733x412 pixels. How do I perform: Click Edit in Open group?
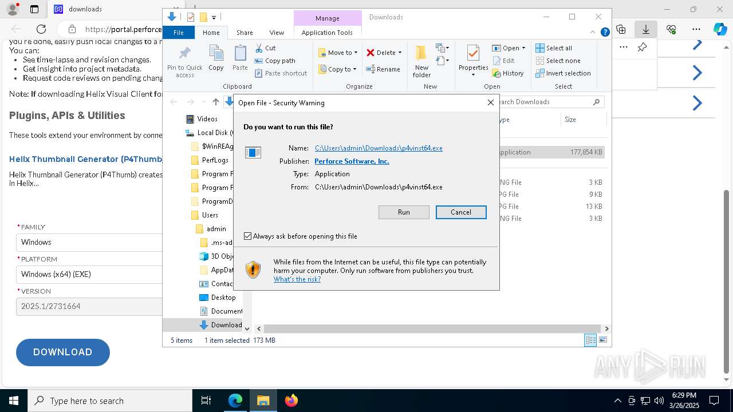tap(503, 61)
